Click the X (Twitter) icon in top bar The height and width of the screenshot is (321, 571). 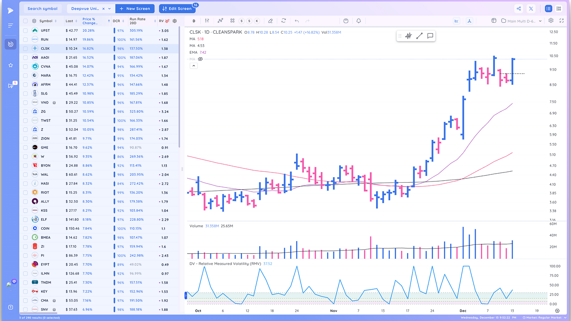tap(531, 9)
